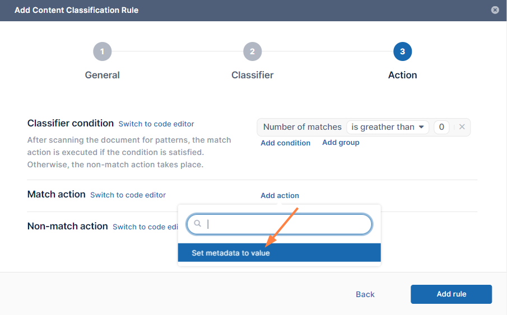Switch Match action to code editor
507x315 pixels.
(128, 195)
